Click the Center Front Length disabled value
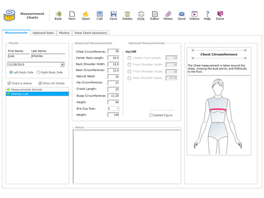Screen dimensions: 264x198 172,58
